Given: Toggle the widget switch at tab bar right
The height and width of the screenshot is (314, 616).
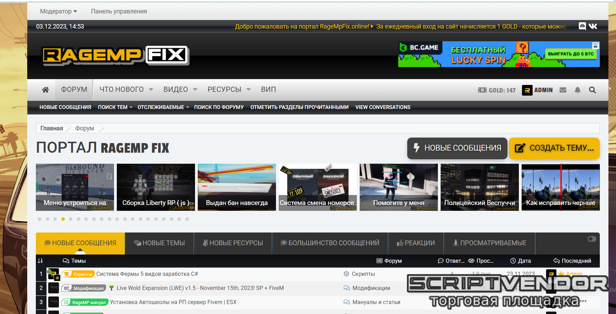Looking at the screenshot, I should 592,239.
